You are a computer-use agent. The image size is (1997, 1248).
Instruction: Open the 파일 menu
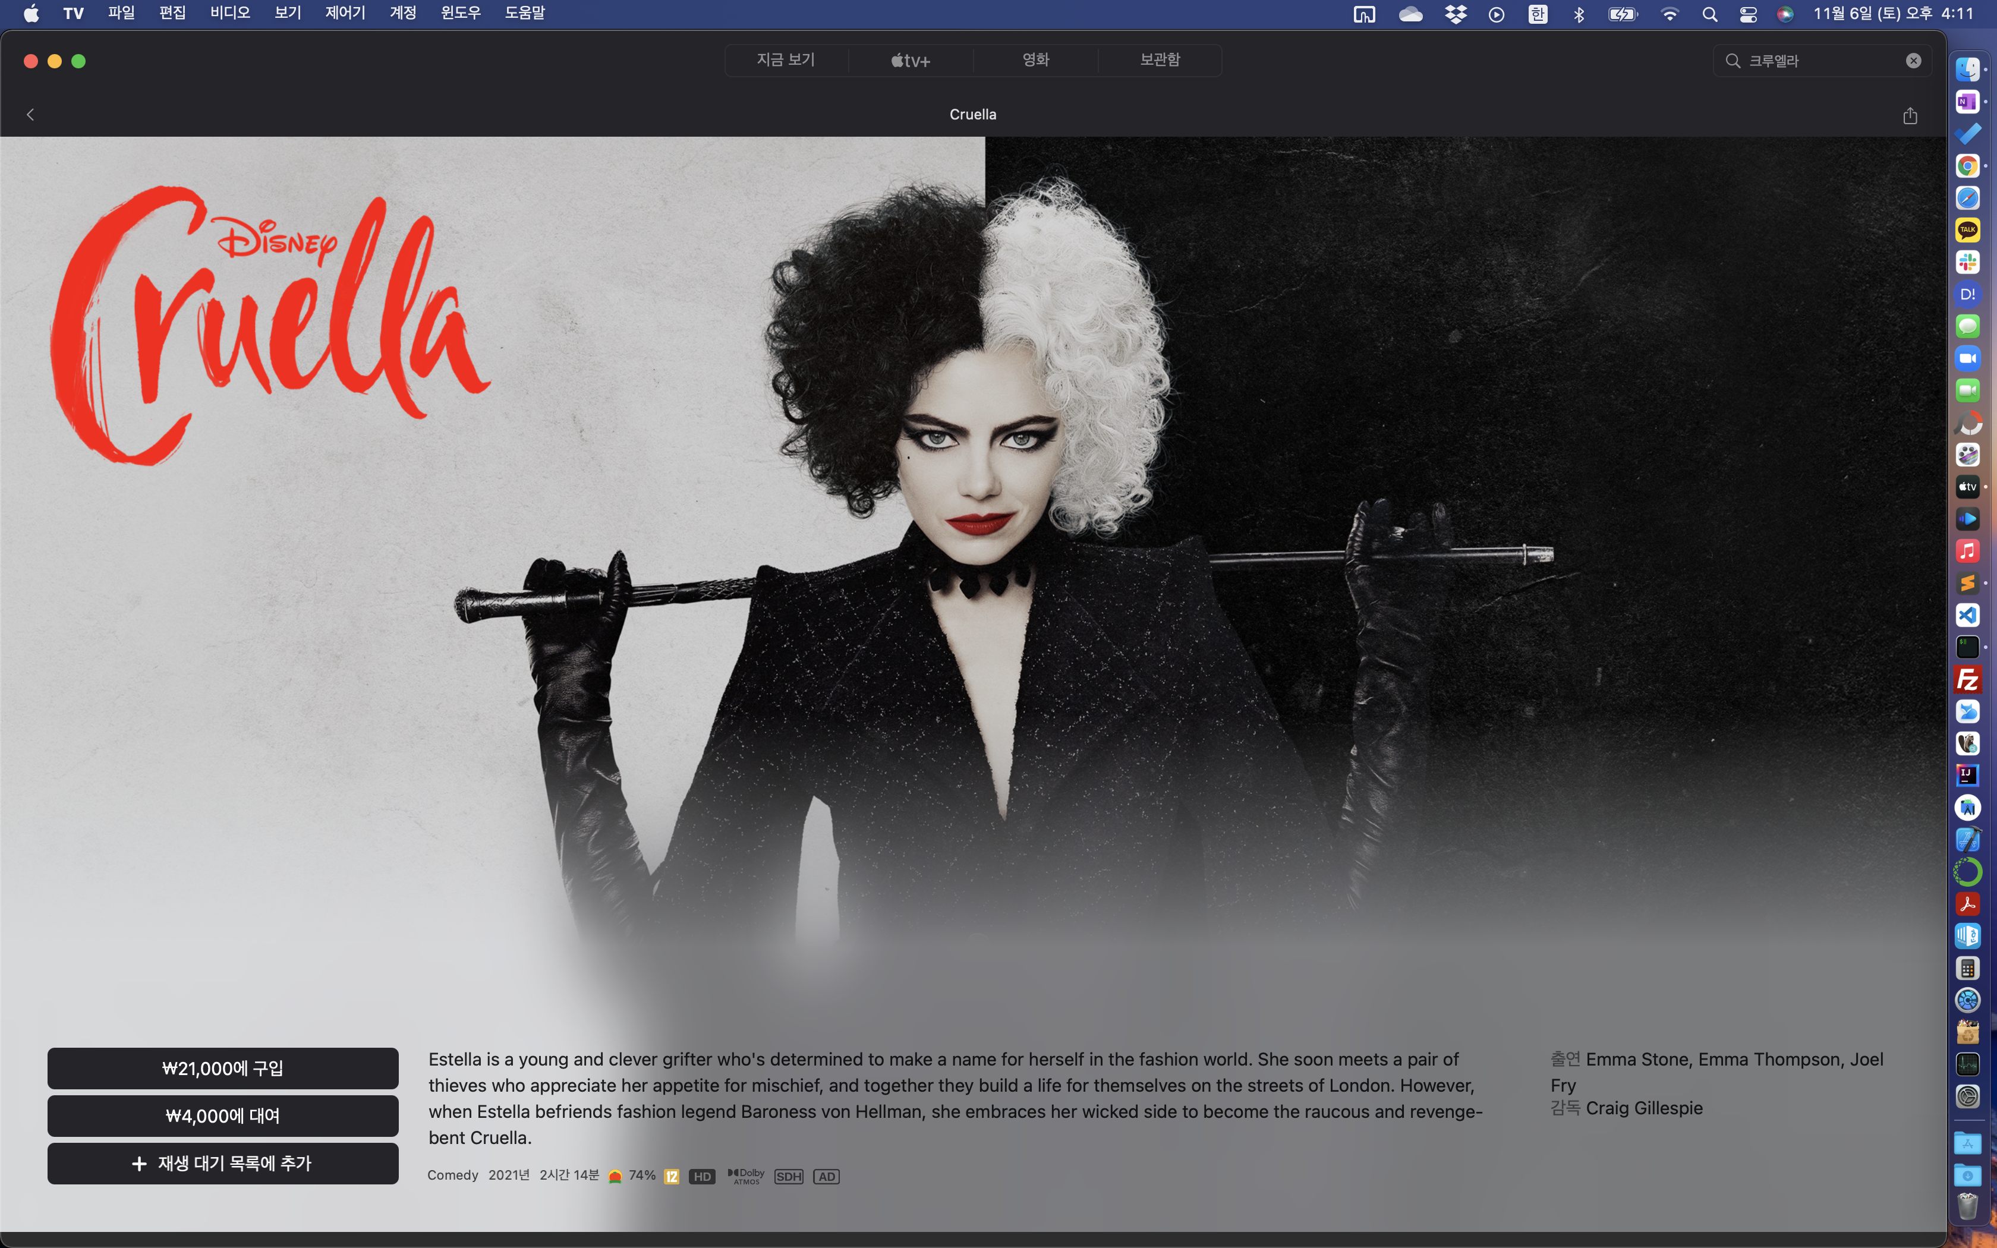121,13
